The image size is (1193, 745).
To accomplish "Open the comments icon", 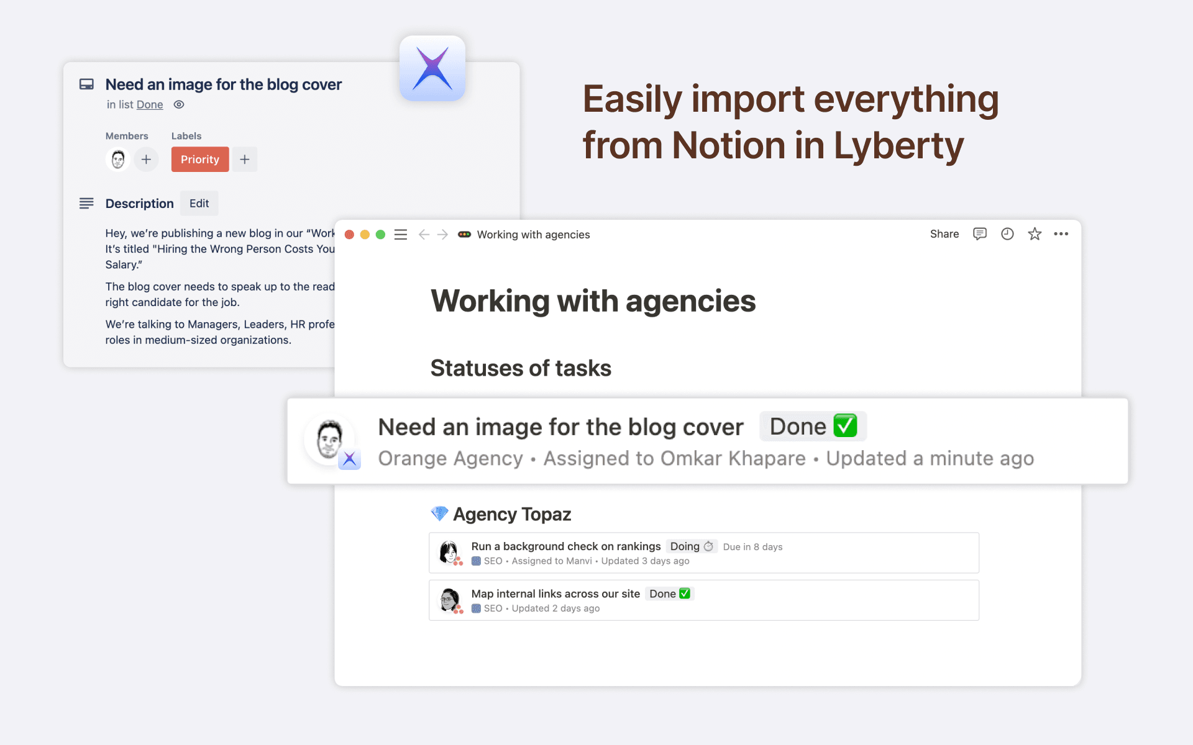I will tap(980, 234).
